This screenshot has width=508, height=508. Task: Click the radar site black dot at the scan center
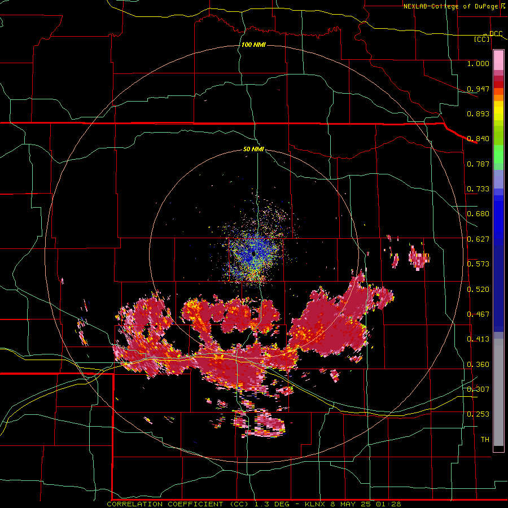point(253,253)
